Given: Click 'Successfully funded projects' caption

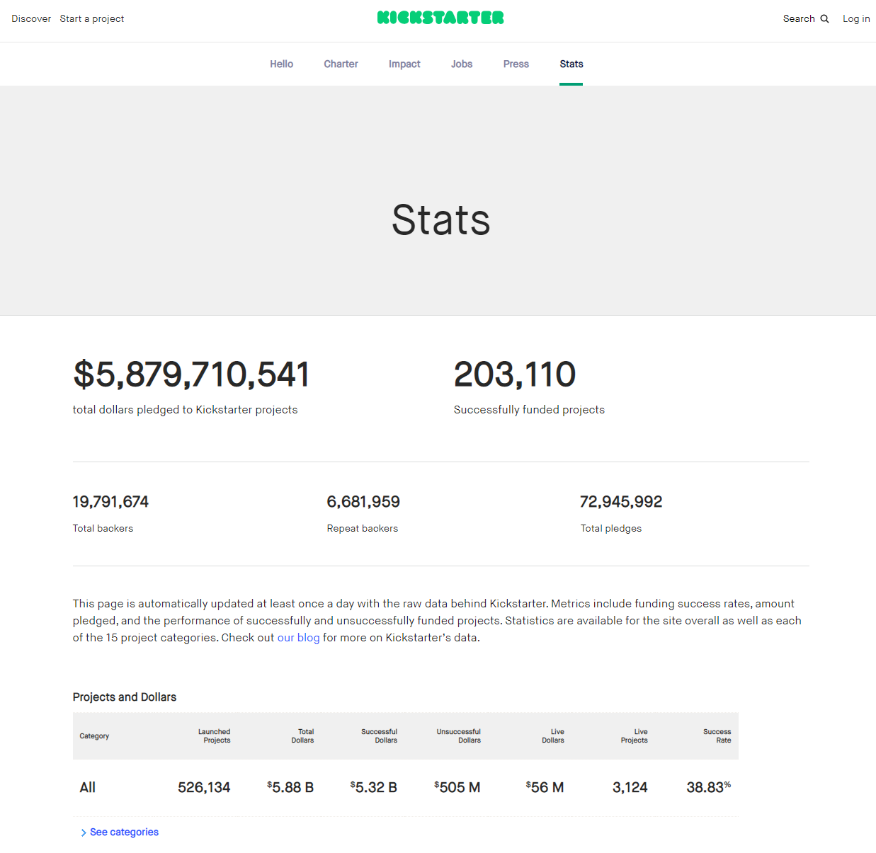Looking at the screenshot, I should [x=529, y=410].
